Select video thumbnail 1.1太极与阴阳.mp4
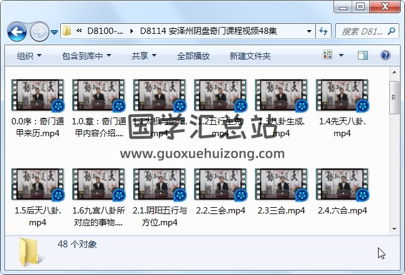Viewport: 405px width, 275px height. 159,95
